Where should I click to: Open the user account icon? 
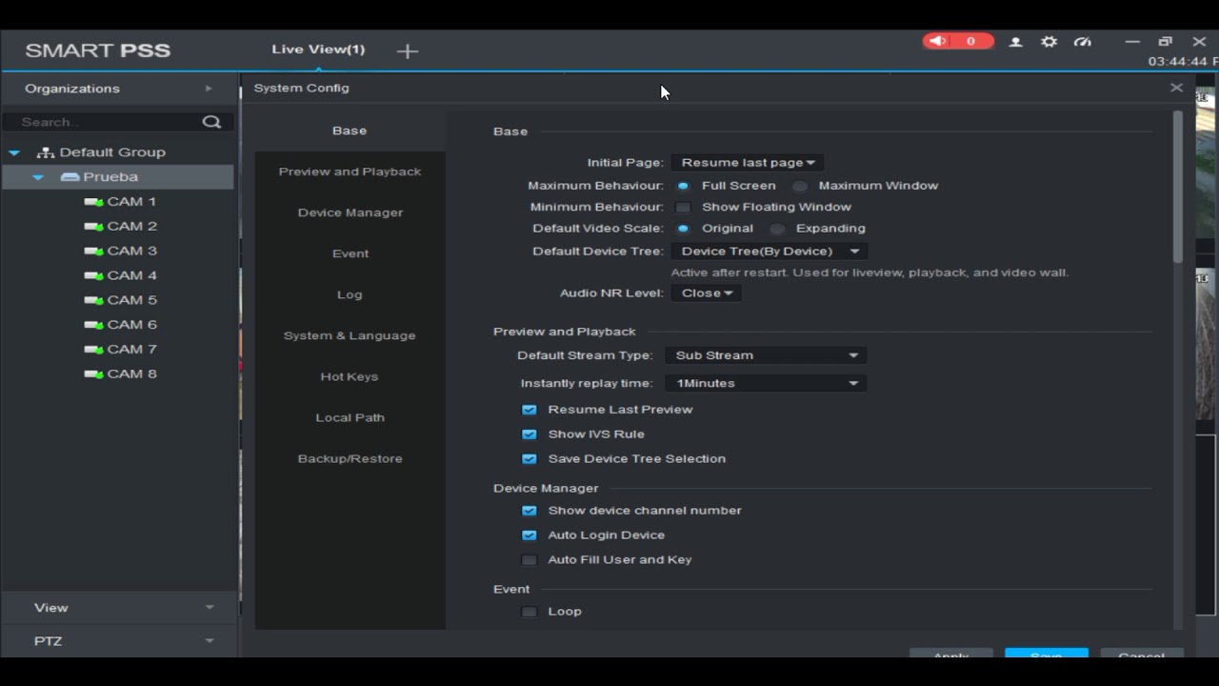click(x=1016, y=42)
